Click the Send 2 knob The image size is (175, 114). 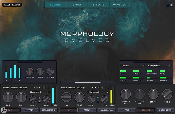pyautogui.click(x=167, y=94)
